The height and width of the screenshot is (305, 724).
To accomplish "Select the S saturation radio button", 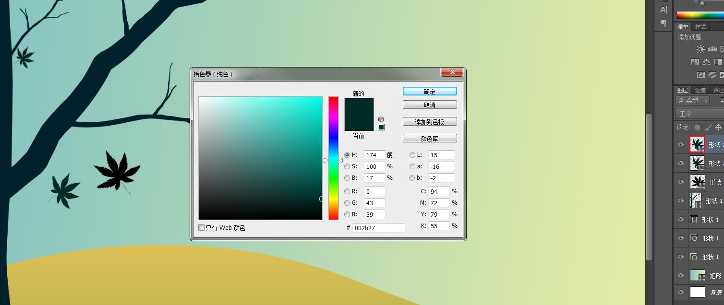I will coord(347,166).
